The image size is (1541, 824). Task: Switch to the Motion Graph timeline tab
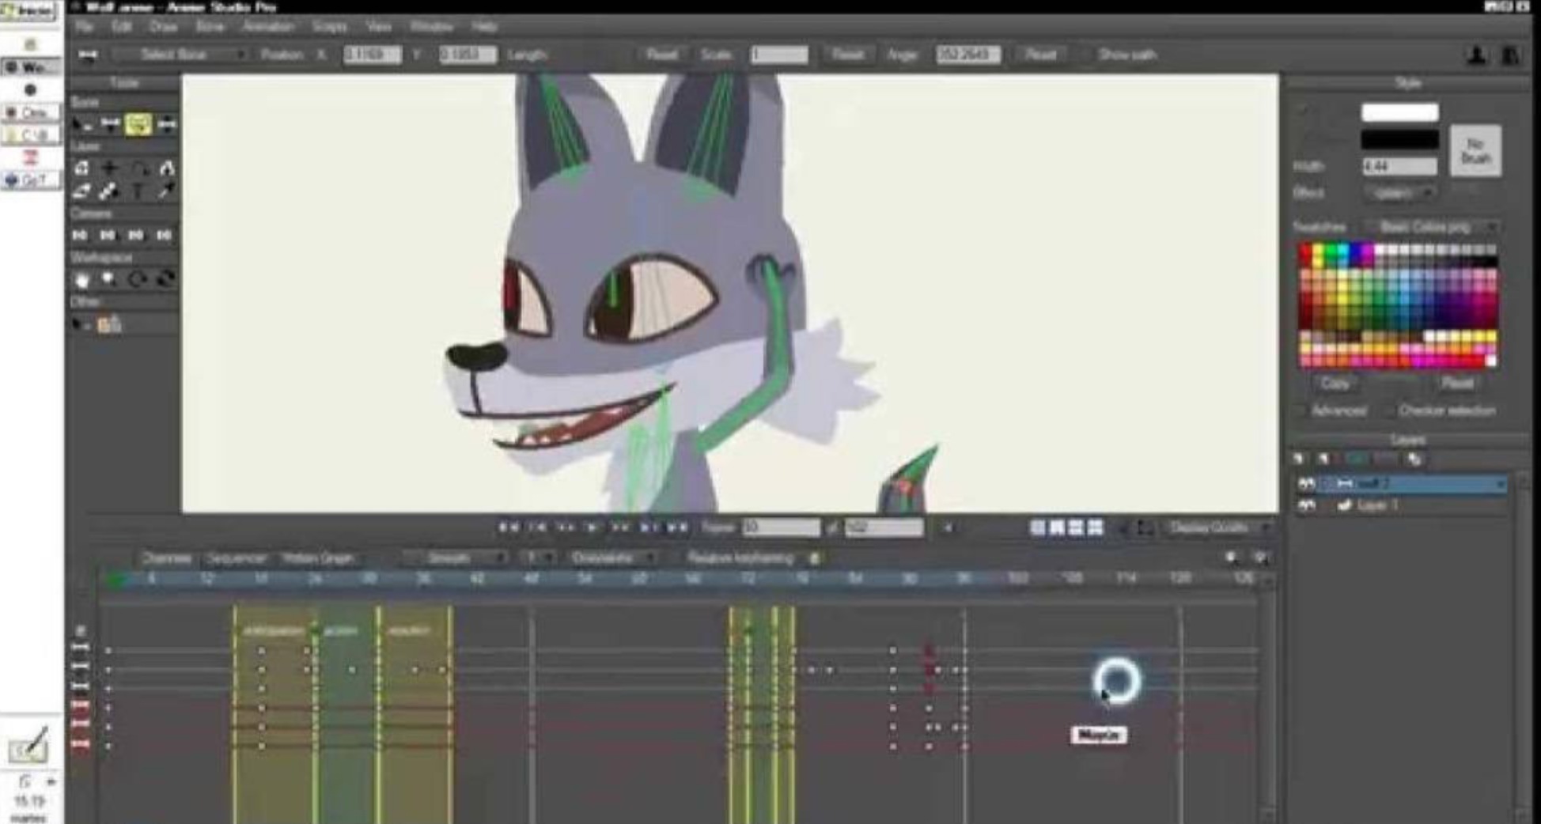[x=317, y=558]
